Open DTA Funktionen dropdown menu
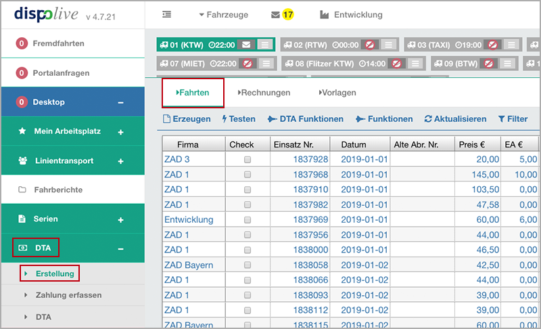541x329 pixels. pyautogui.click(x=306, y=119)
